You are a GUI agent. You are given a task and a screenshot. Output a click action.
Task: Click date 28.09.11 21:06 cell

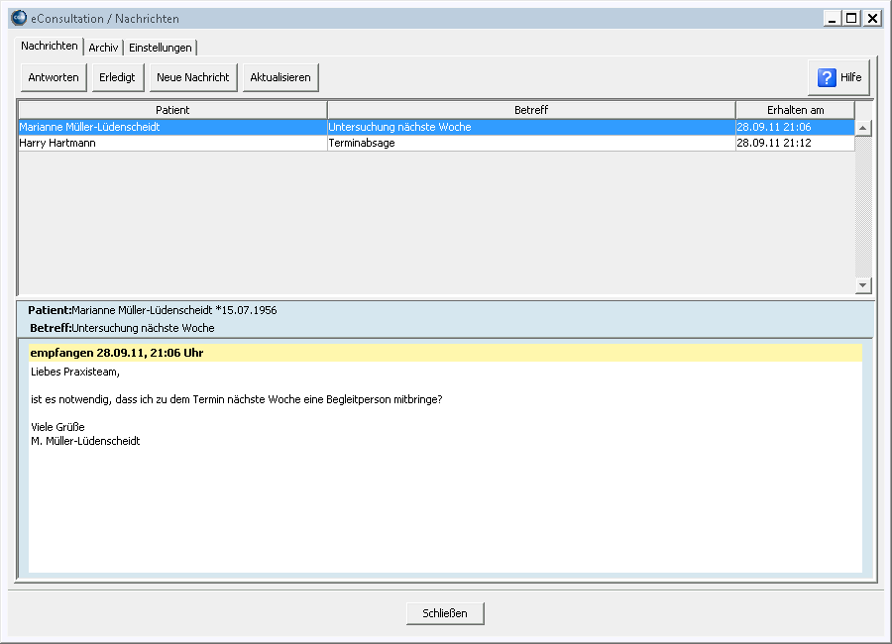[795, 127]
